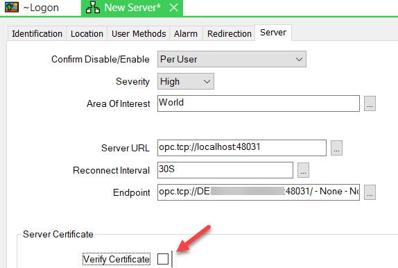Select the New Server* tab

tap(132, 8)
